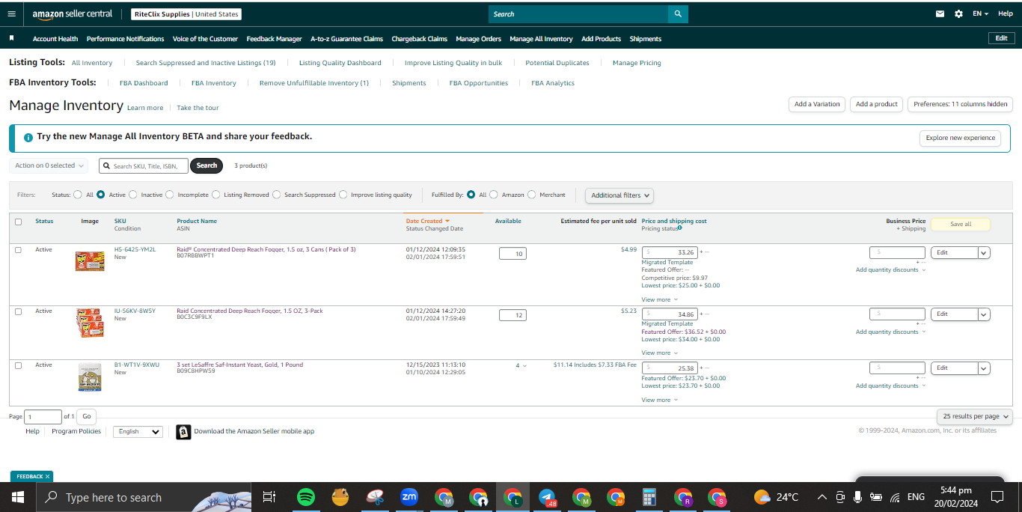Open Listing Quality Dashboard tab
The image size is (1022, 512).
pos(340,63)
